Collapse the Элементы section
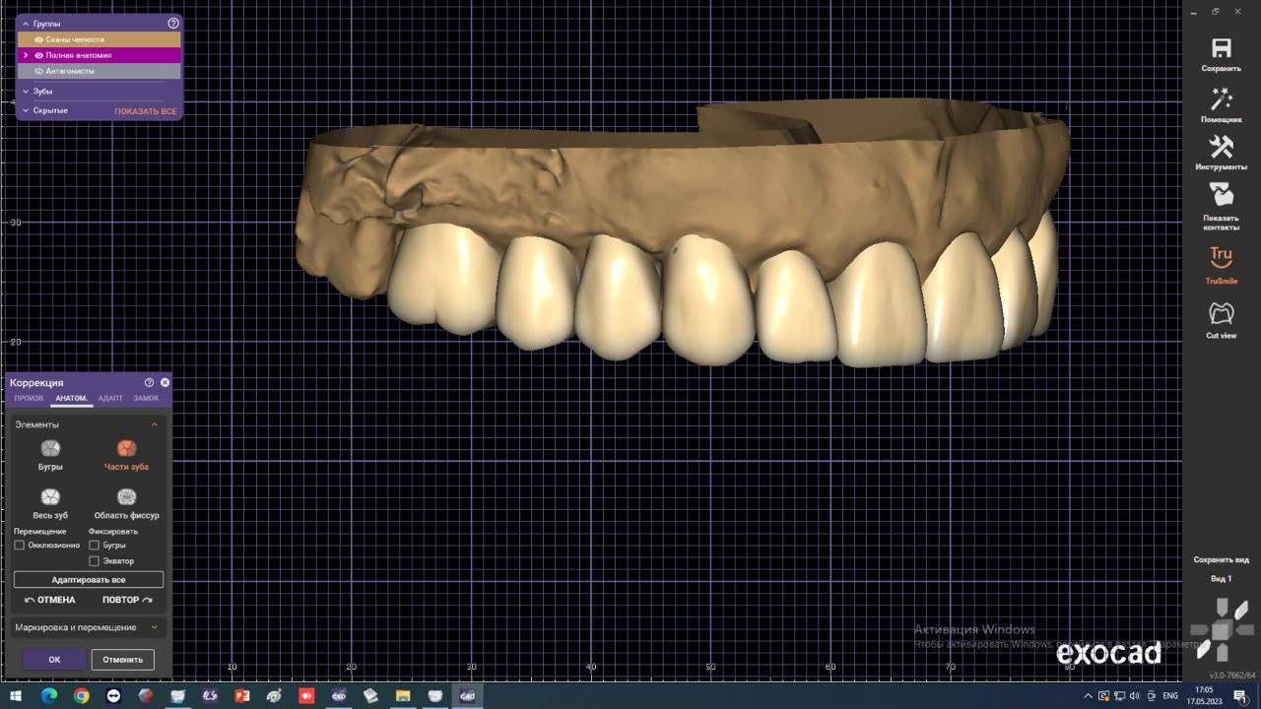The width and height of the screenshot is (1261, 709). click(x=154, y=424)
